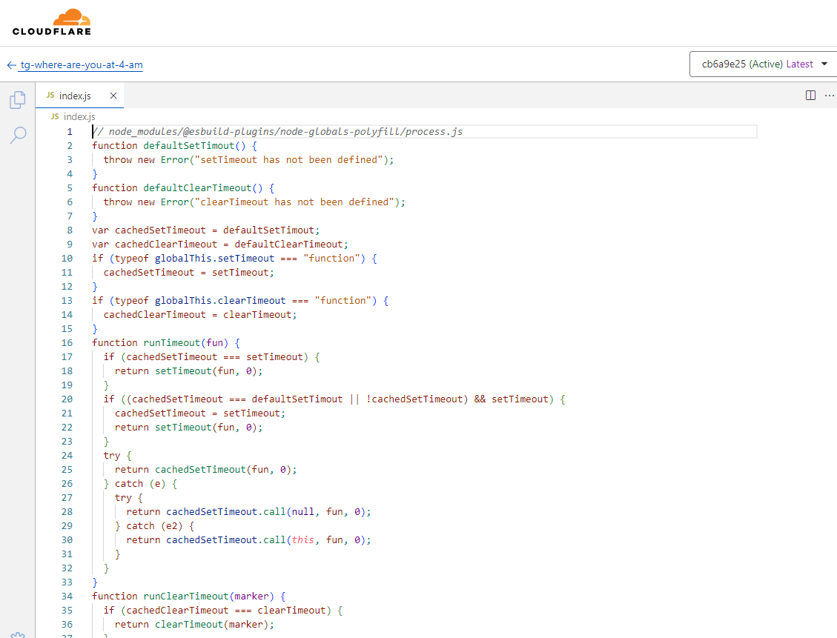Open the More Actions ellipsis menu

click(x=829, y=96)
